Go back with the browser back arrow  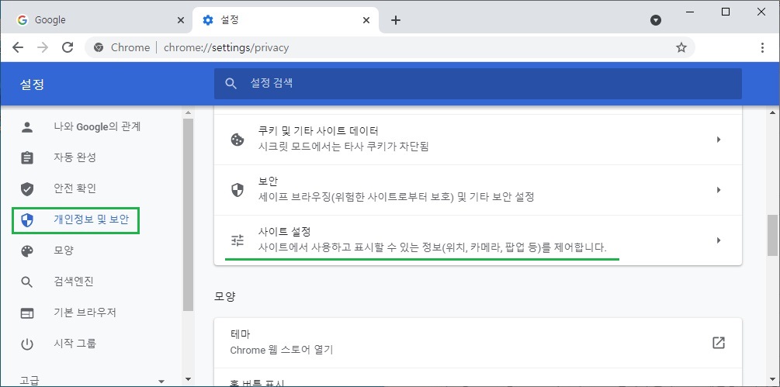[18, 47]
